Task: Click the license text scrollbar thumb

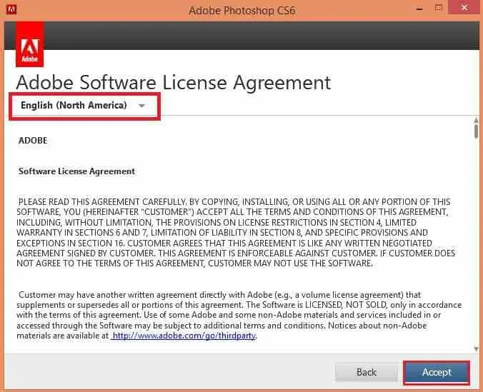Action: point(477,131)
